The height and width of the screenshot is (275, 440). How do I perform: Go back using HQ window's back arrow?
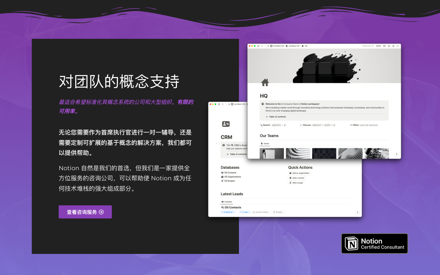pos(262,46)
